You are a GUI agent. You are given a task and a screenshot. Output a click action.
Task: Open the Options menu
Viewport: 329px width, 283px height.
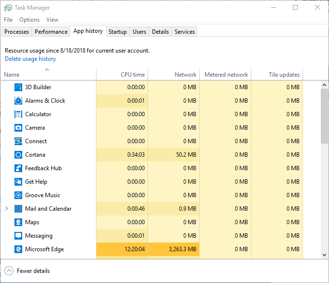[x=29, y=20]
